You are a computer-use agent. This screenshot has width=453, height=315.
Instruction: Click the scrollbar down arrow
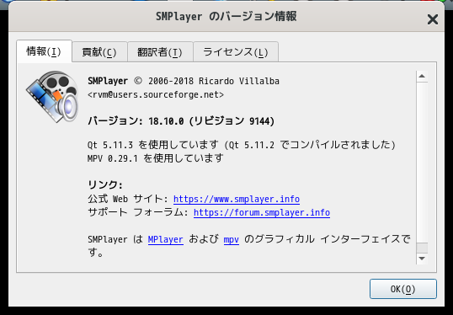coord(422,259)
